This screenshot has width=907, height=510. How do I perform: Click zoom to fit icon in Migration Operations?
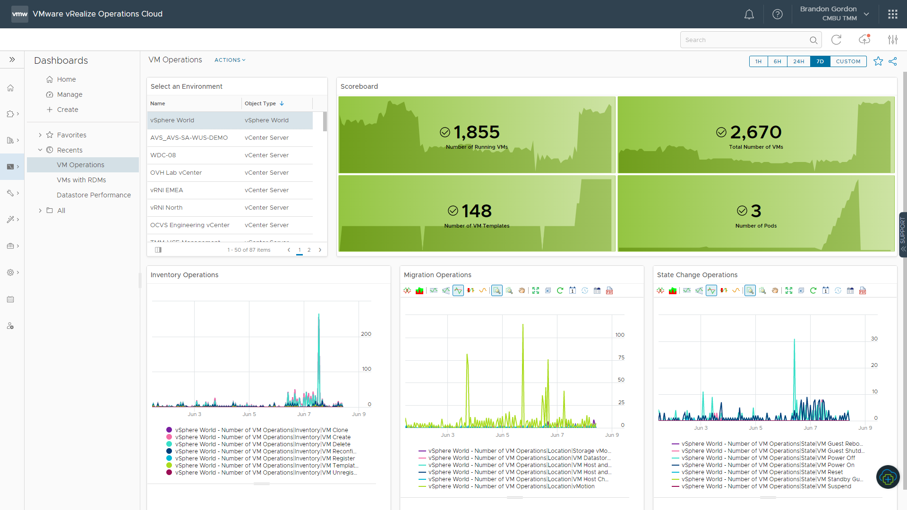535,291
